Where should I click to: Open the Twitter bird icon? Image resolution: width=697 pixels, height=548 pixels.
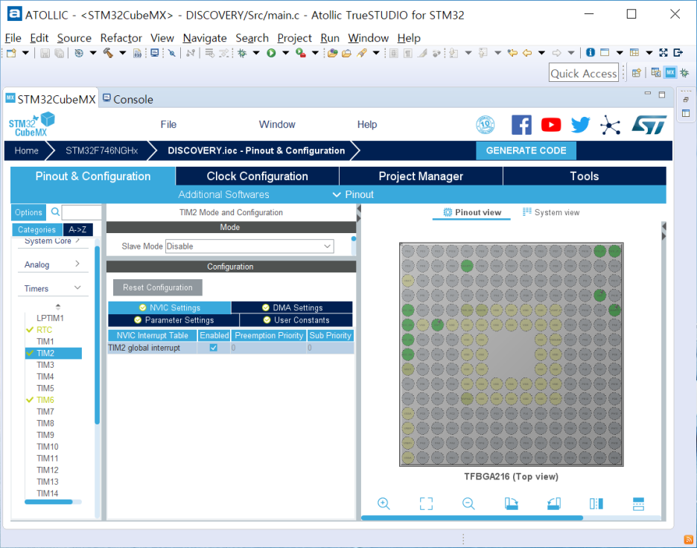[581, 125]
